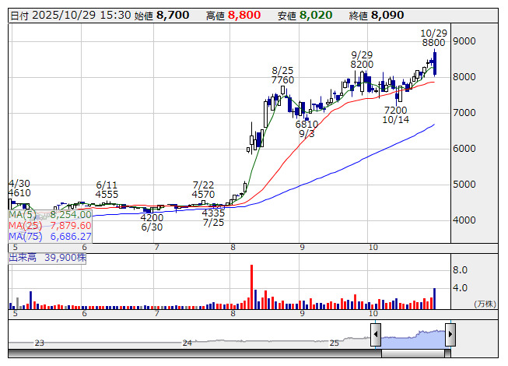The image size is (508, 366).
Task: Click the 10/14 7200 low annotation
Action: (395, 115)
